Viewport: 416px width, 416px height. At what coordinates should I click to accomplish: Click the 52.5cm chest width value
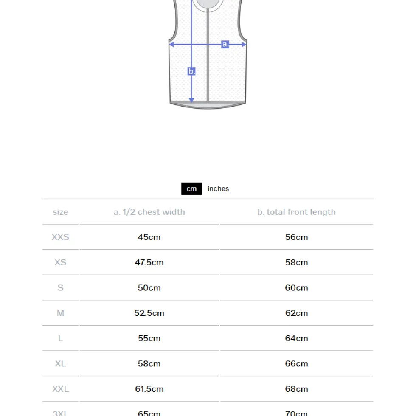pos(149,313)
